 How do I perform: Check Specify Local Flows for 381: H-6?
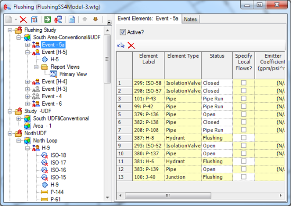(x=244, y=161)
